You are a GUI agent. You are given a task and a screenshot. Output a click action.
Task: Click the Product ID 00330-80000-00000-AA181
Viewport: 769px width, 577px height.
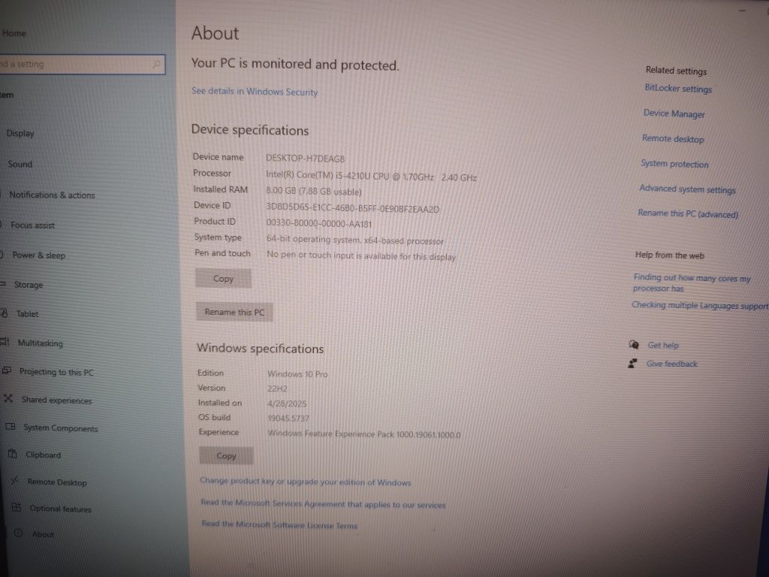coord(318,224)
